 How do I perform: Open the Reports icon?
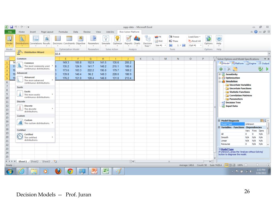pos(129,38)
